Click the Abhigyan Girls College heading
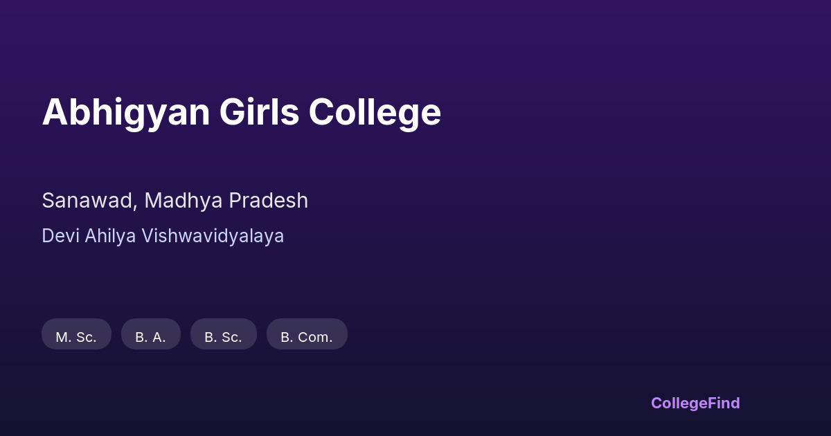 tap(241, 112)
